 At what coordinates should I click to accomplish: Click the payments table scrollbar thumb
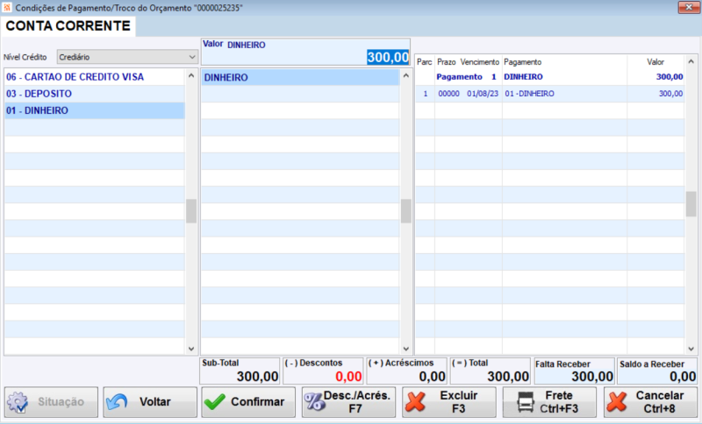(x=691, y=204)
